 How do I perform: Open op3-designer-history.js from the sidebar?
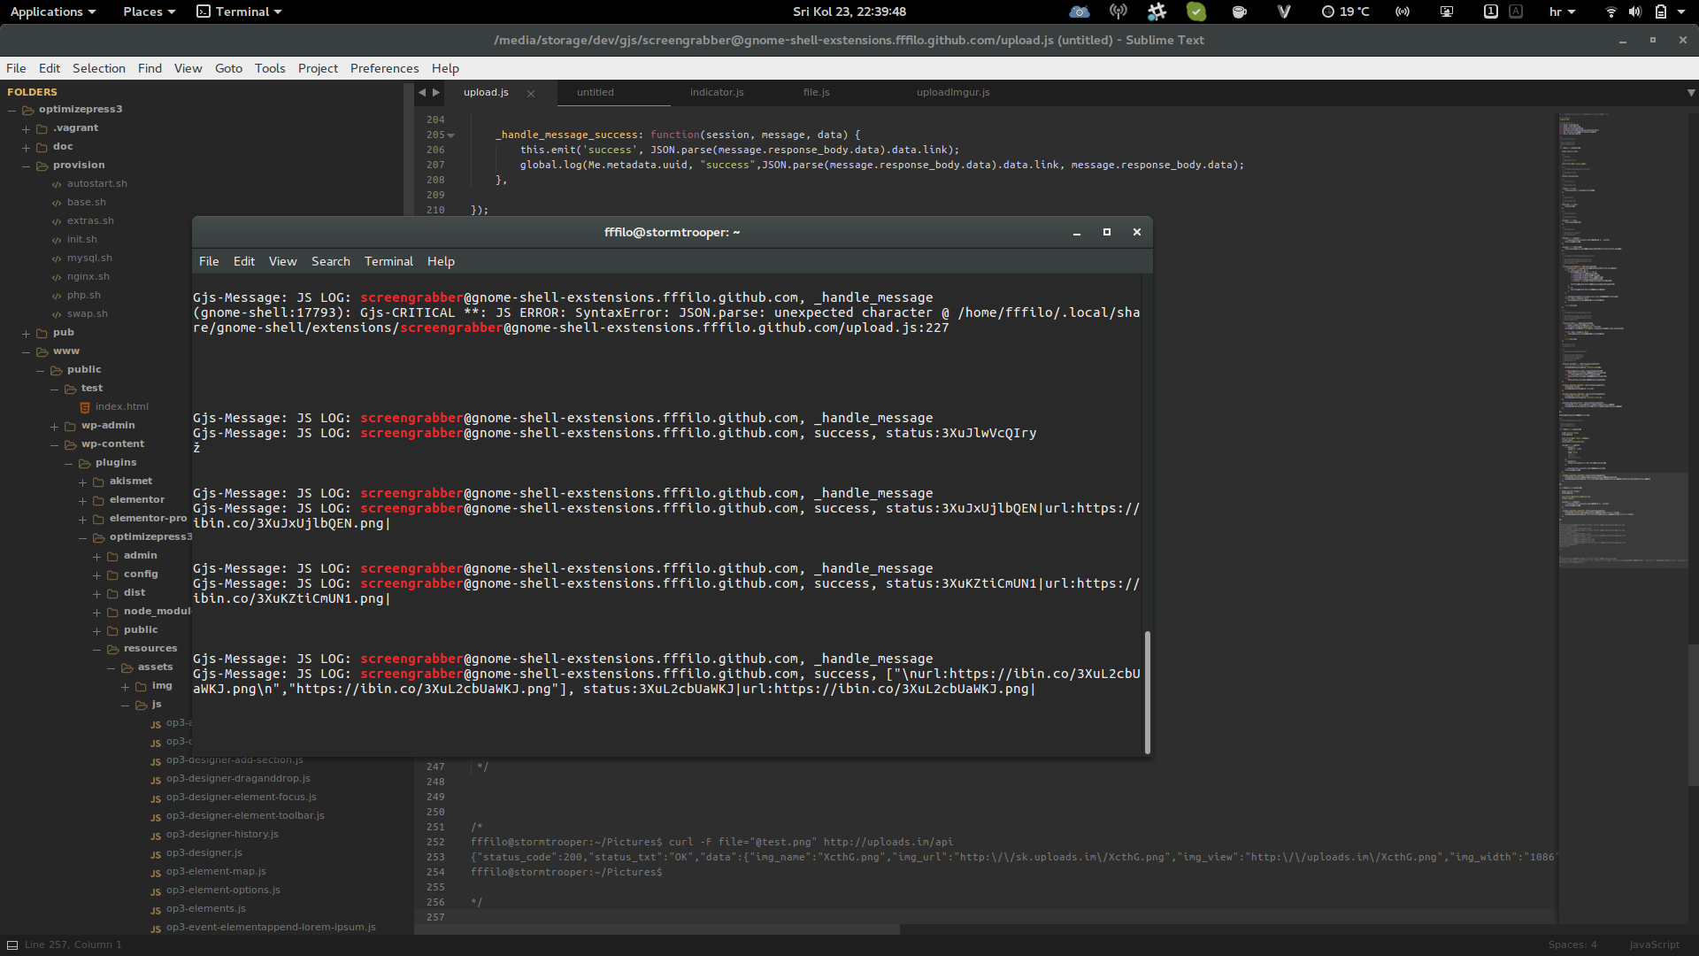[222, 834]
